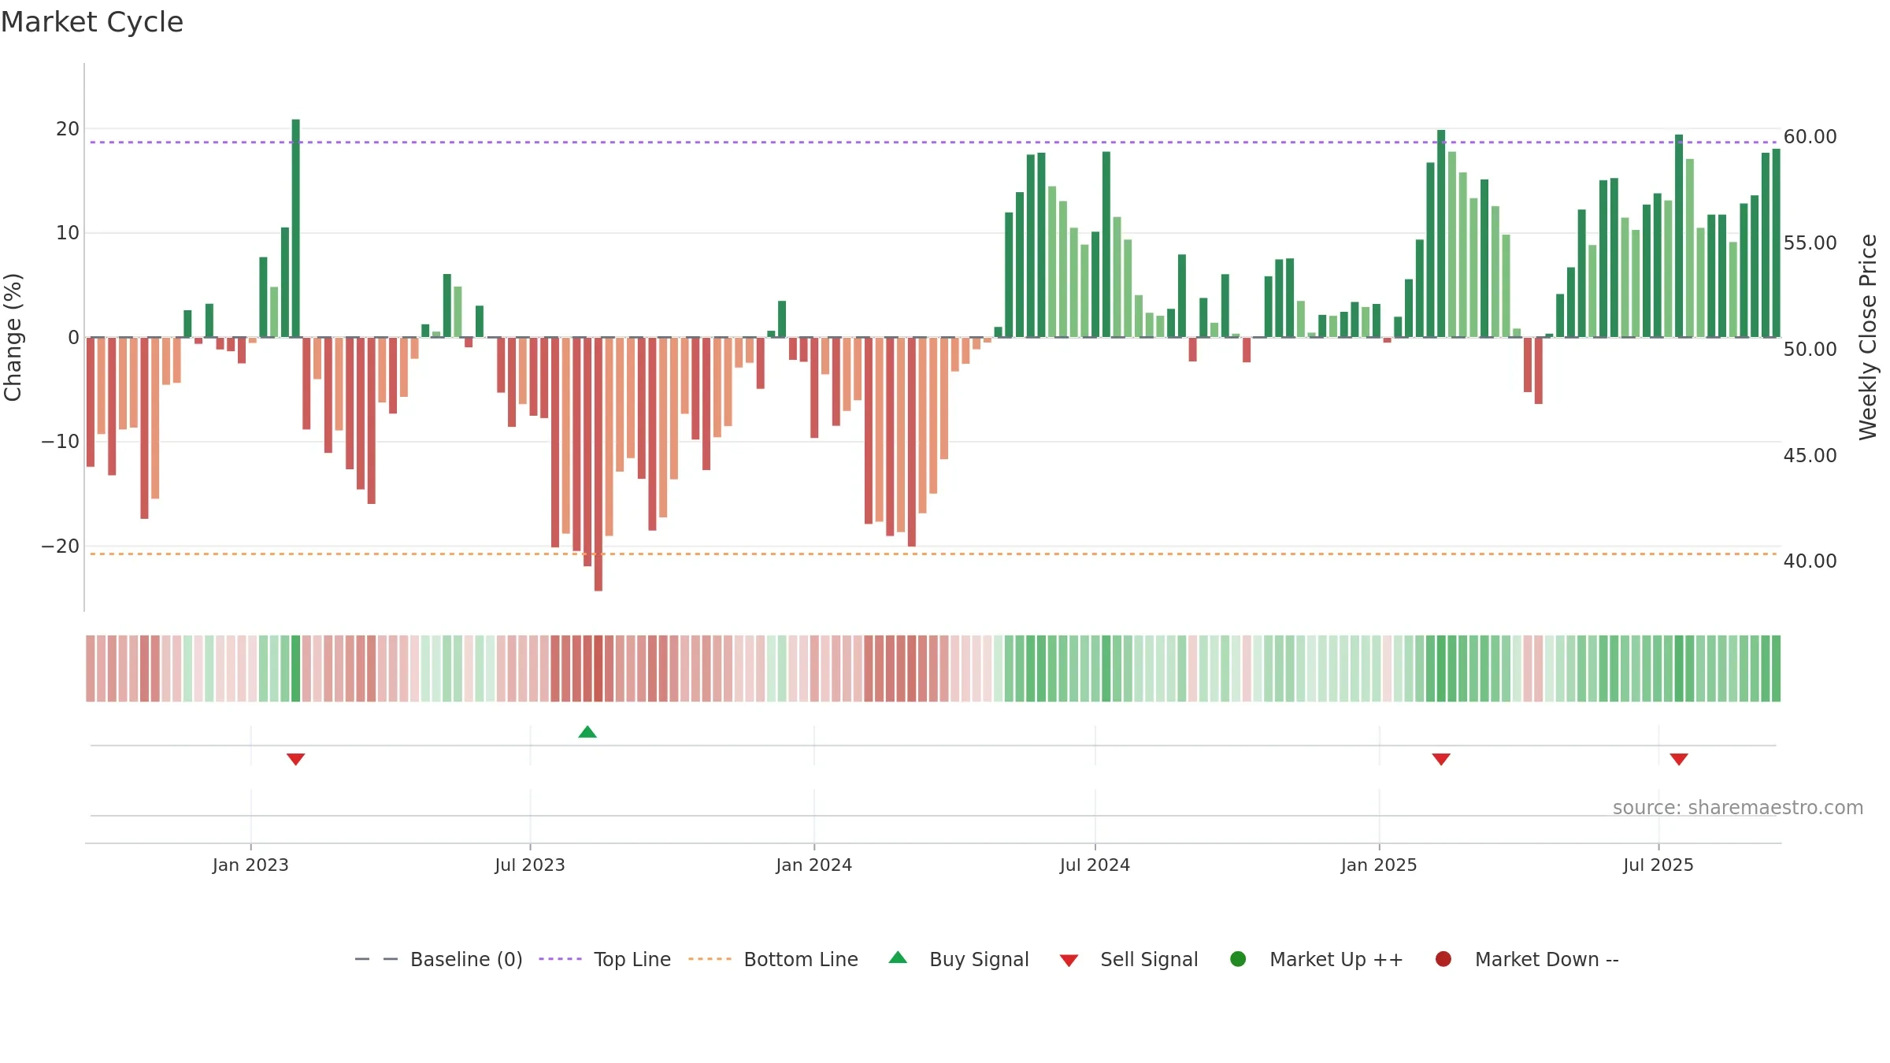Click the Sell Signal marker after Jan 2025

(x=1441, y=759)
